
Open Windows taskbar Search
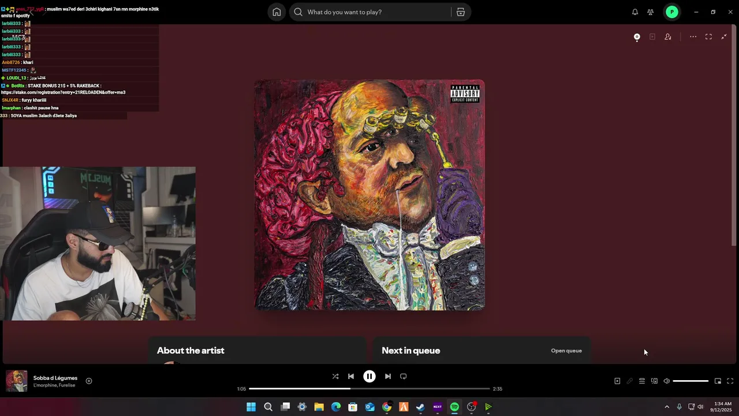[x=268, y=407]
